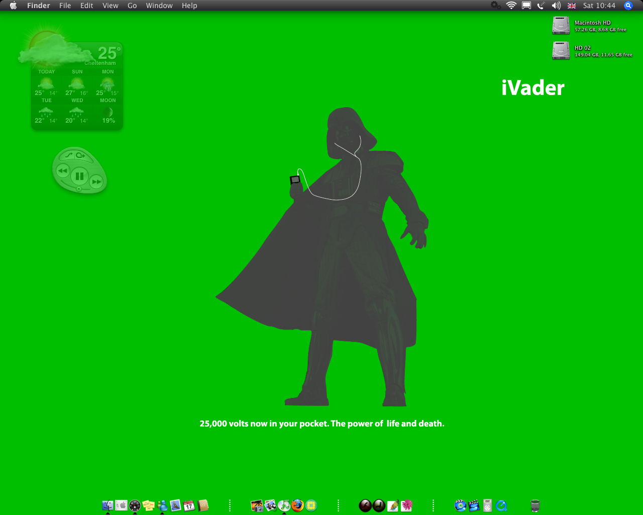Launch iDVD from the dock
This screenshot has height=515, width=643.
[x=460, y=505]
